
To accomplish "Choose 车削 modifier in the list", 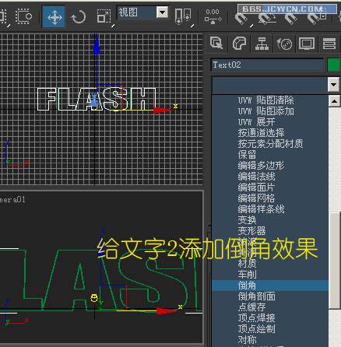I will pyautogui.click(x=247, y=275).
